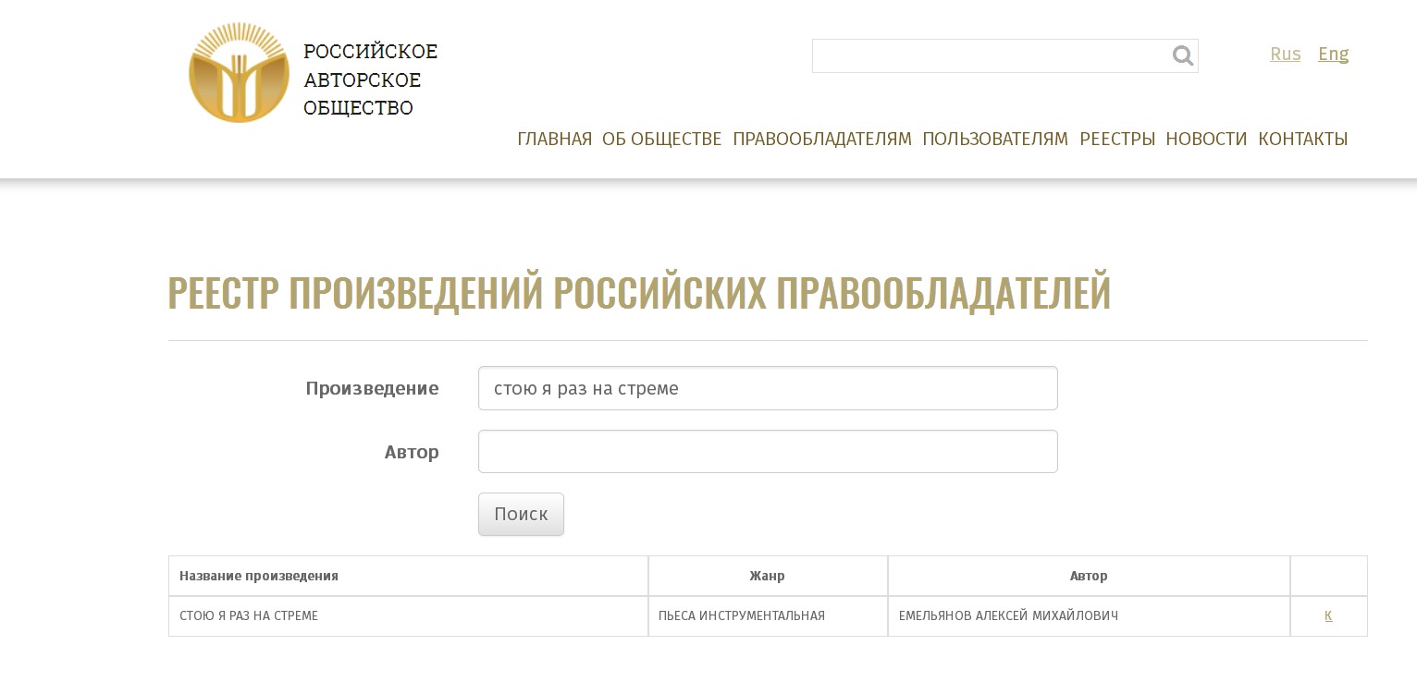Open the КОНТАКТЫ menu item
This screenshot has width=1417, height=682.
tap(1302, 139)
